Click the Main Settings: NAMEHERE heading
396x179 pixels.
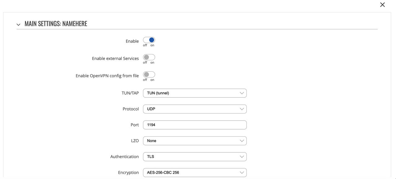pyautogui.click(x=56, y=24)
